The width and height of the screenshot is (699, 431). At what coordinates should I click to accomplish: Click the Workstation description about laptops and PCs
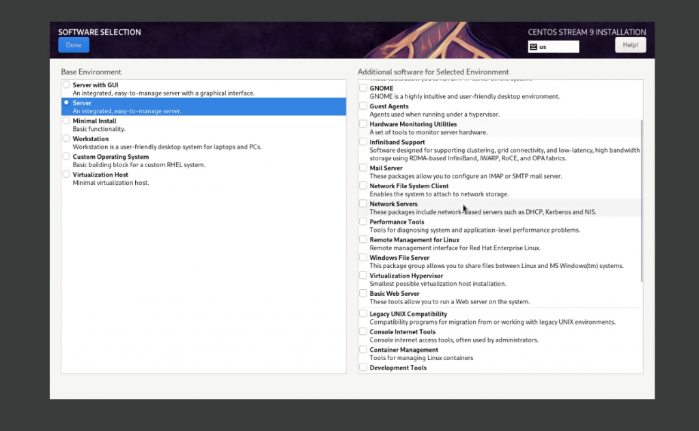click(x=167, y=147)
